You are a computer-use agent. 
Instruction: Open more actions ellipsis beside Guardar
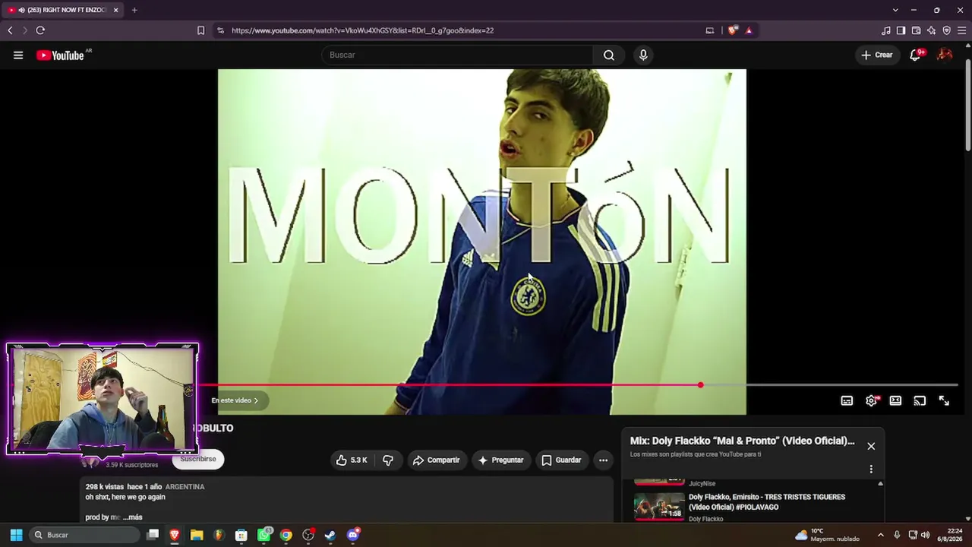[603, 460]
